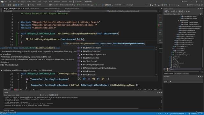Open the File menu
This screenshot has width=204, height=115.
pyautogui.click(x=6, y=2)
